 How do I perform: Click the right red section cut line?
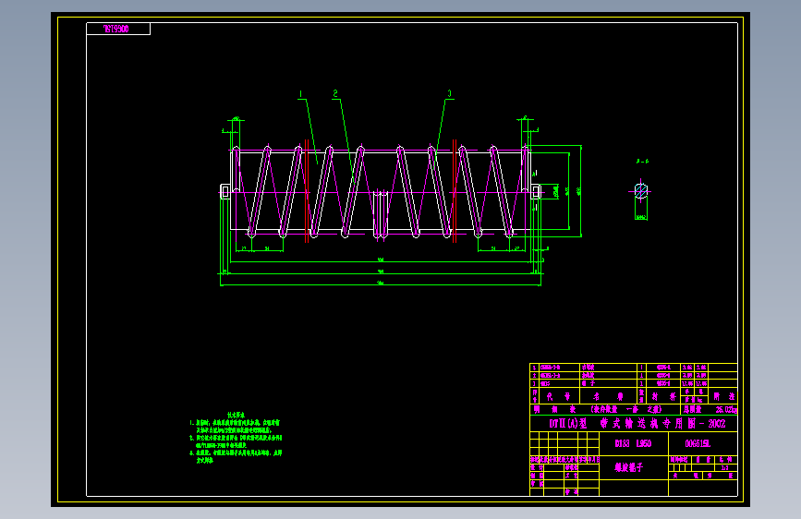(x=455, y=190)
